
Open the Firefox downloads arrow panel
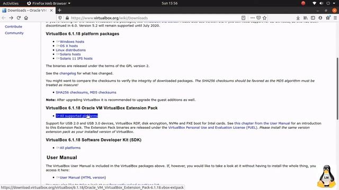(x=298, y=18)
